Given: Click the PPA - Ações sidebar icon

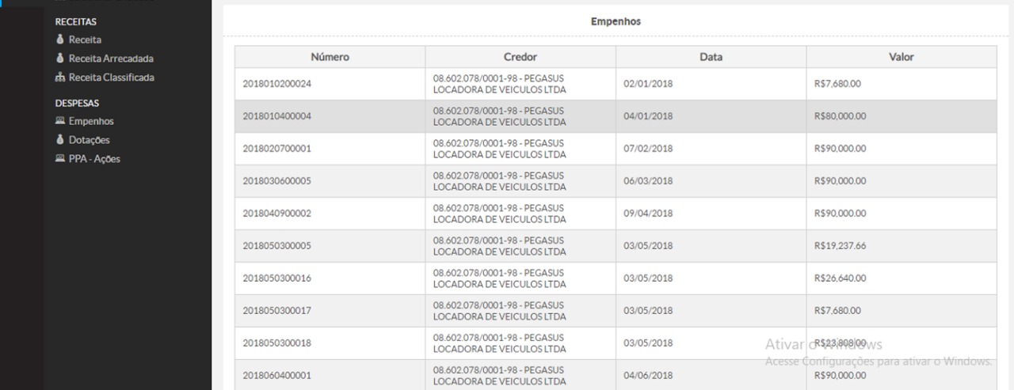Looking at the screenshot, I should point(60,159).
